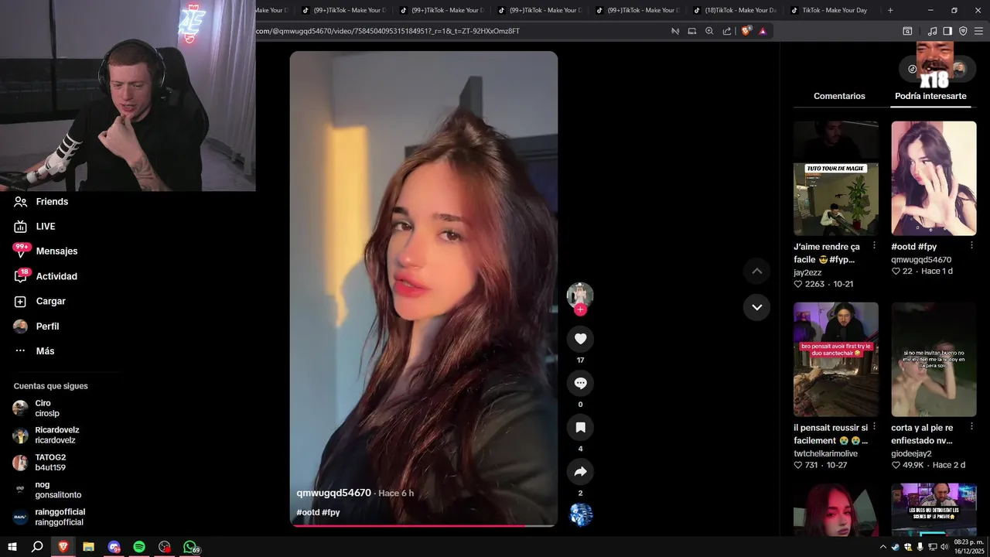This screenshot has height=557, width=990.
Task: Open followed account nog gonsalitonto
Action: click(x=58, y=490)
